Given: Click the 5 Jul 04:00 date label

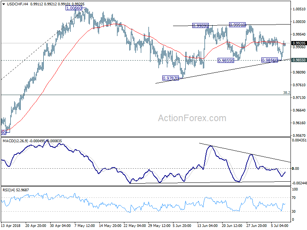Looking at the screenshot, I should tap(280, 226).
